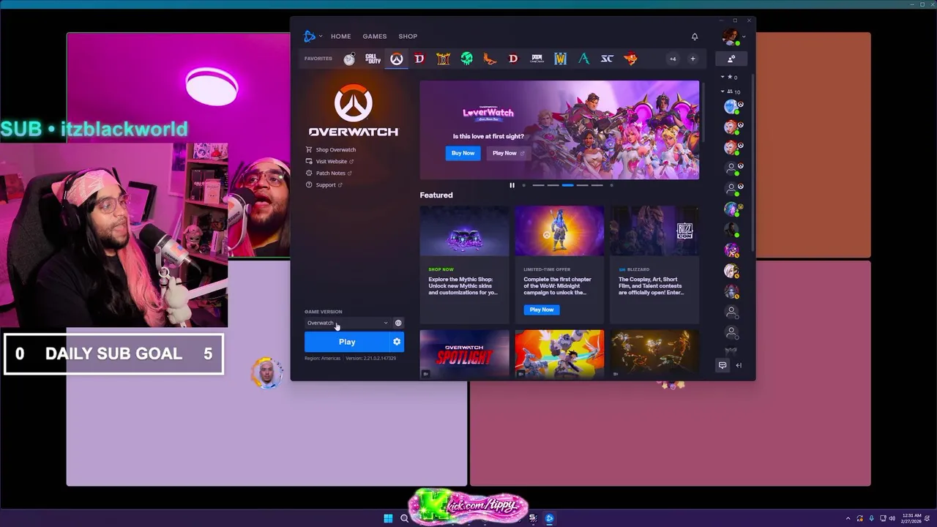Select the Diablo IV favorite icon
Image resolution: width=937 pixels, height=527 pixels.
click(419, 59)
